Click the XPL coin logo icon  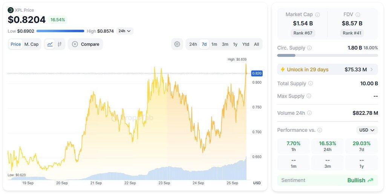11,10
